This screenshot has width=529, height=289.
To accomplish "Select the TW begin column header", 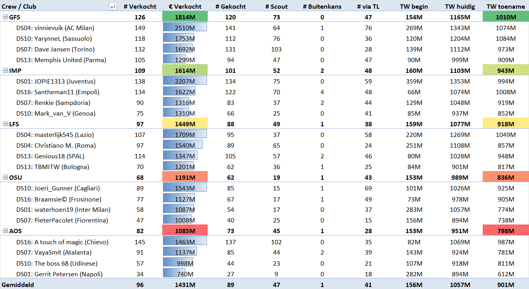I will (414, 6).
